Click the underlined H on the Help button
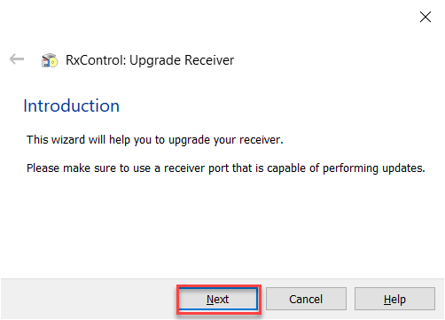Screen dimensions: 445x320 (x=387, y=300)
